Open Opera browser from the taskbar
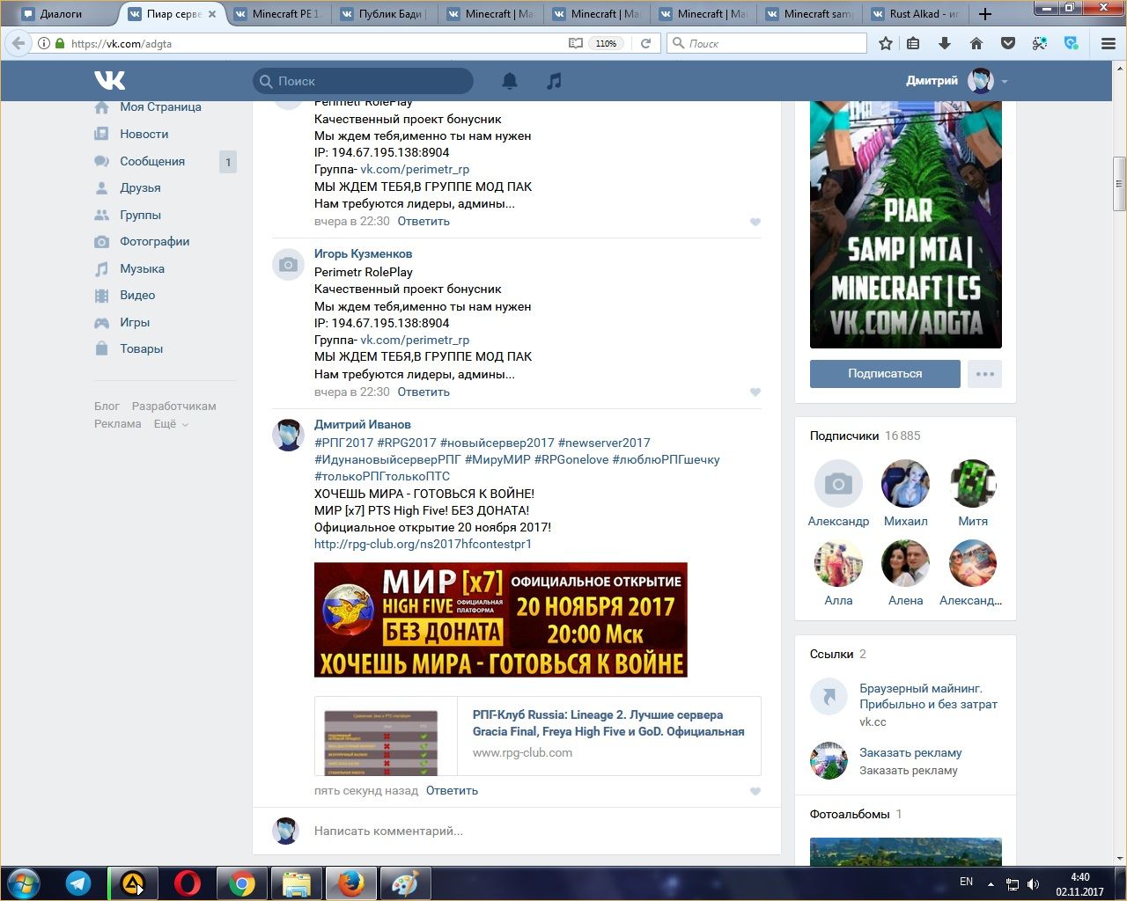The height and width of the screenshot is (901, 1127). click(x=187, y=883)
